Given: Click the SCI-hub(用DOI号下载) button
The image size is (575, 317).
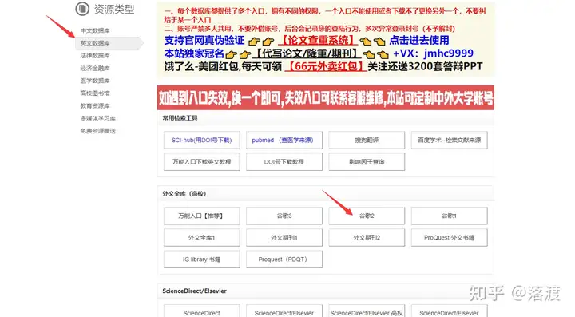Looking at the screenshot, I should pyautogui.click(x=202, y=140).
